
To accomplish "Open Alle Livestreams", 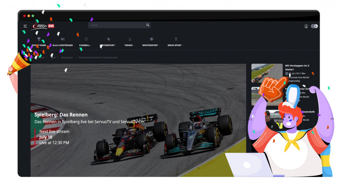I will click(x=62, y=45).
